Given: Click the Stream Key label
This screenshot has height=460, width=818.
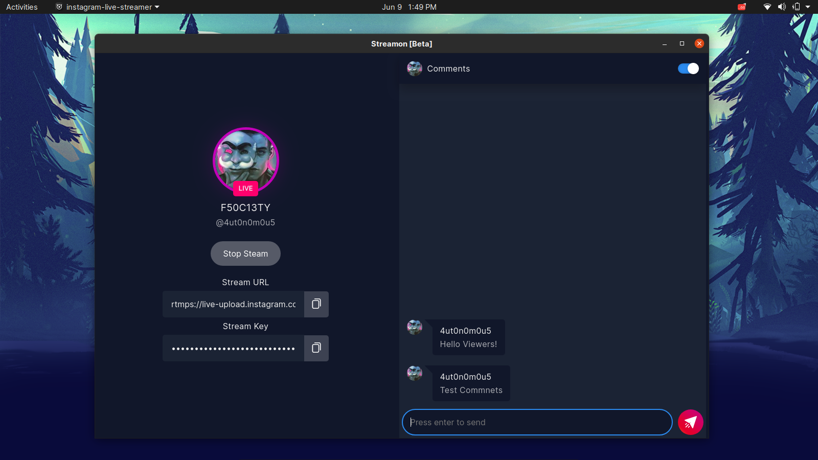Looking at the screenshot, I should click(x=245, y=326).
